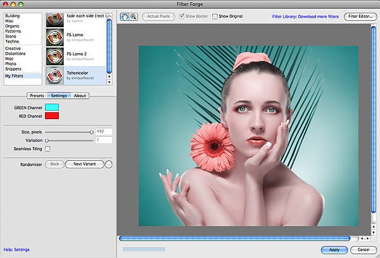Click the Tehcnicolor filter thumbnail
Viewport: 380px width, 258px height.
(54, 75)
